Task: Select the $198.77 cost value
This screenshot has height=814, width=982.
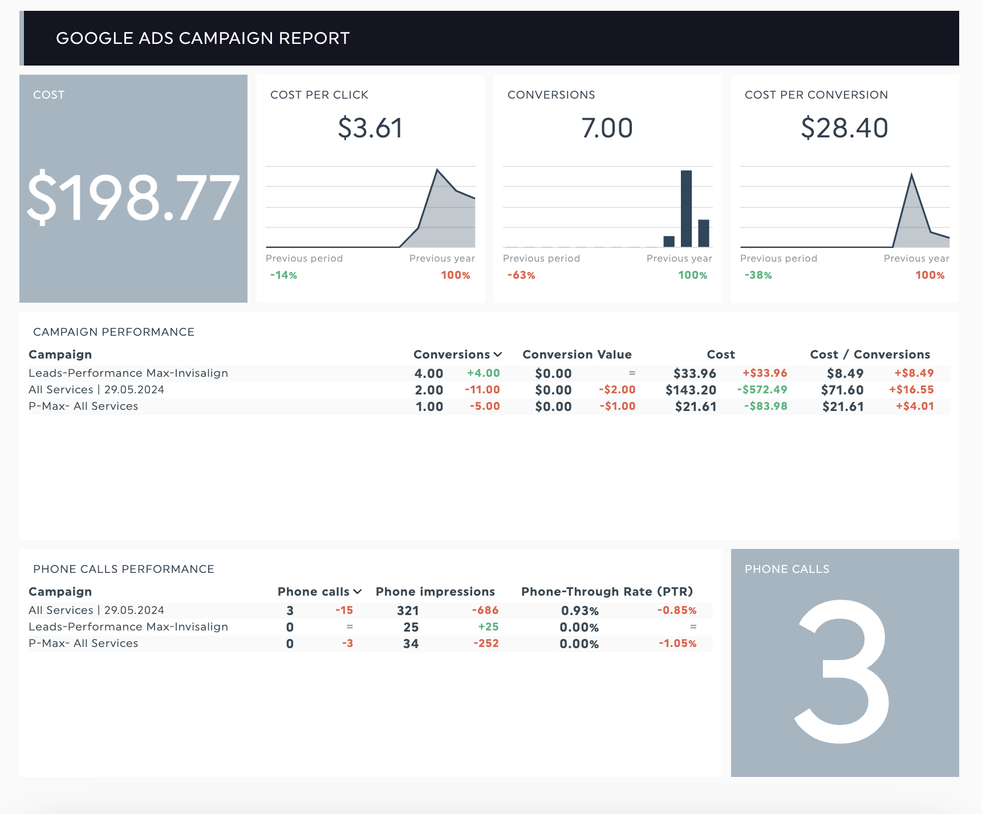Action: 133,197
